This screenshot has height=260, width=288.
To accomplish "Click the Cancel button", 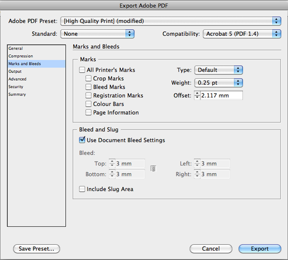I will 211,248.
